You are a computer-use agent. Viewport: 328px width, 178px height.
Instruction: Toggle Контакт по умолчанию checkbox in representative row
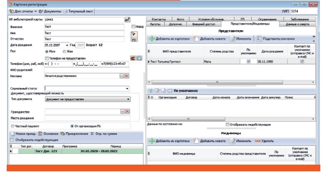click(302, 62)
